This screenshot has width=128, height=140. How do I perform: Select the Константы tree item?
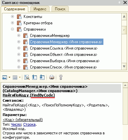click(x=33, y=17)
